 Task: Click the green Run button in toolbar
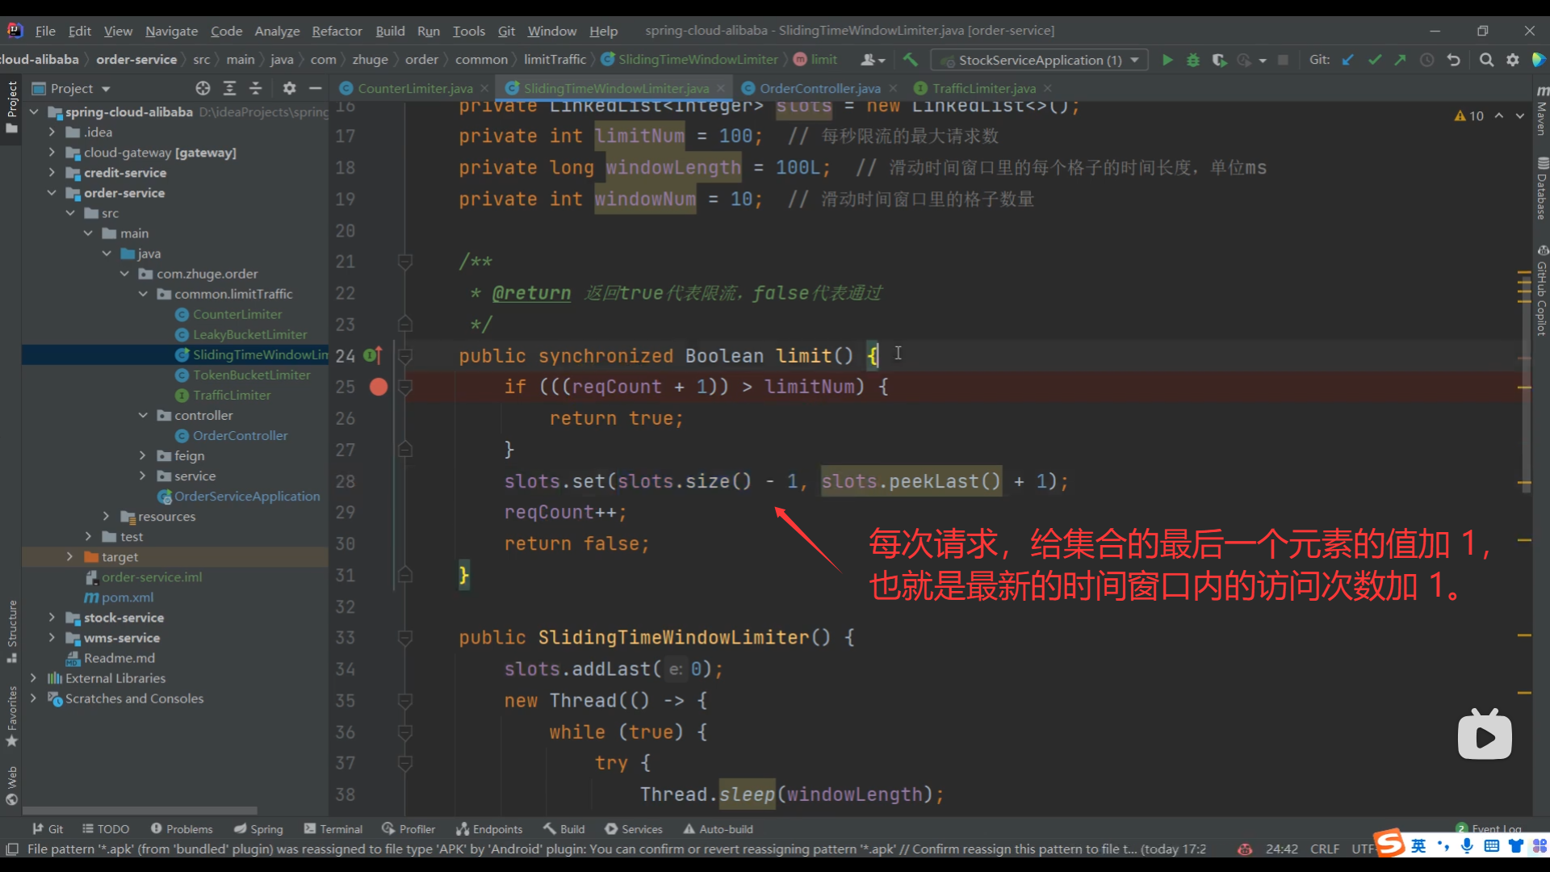click(1167, 60)
